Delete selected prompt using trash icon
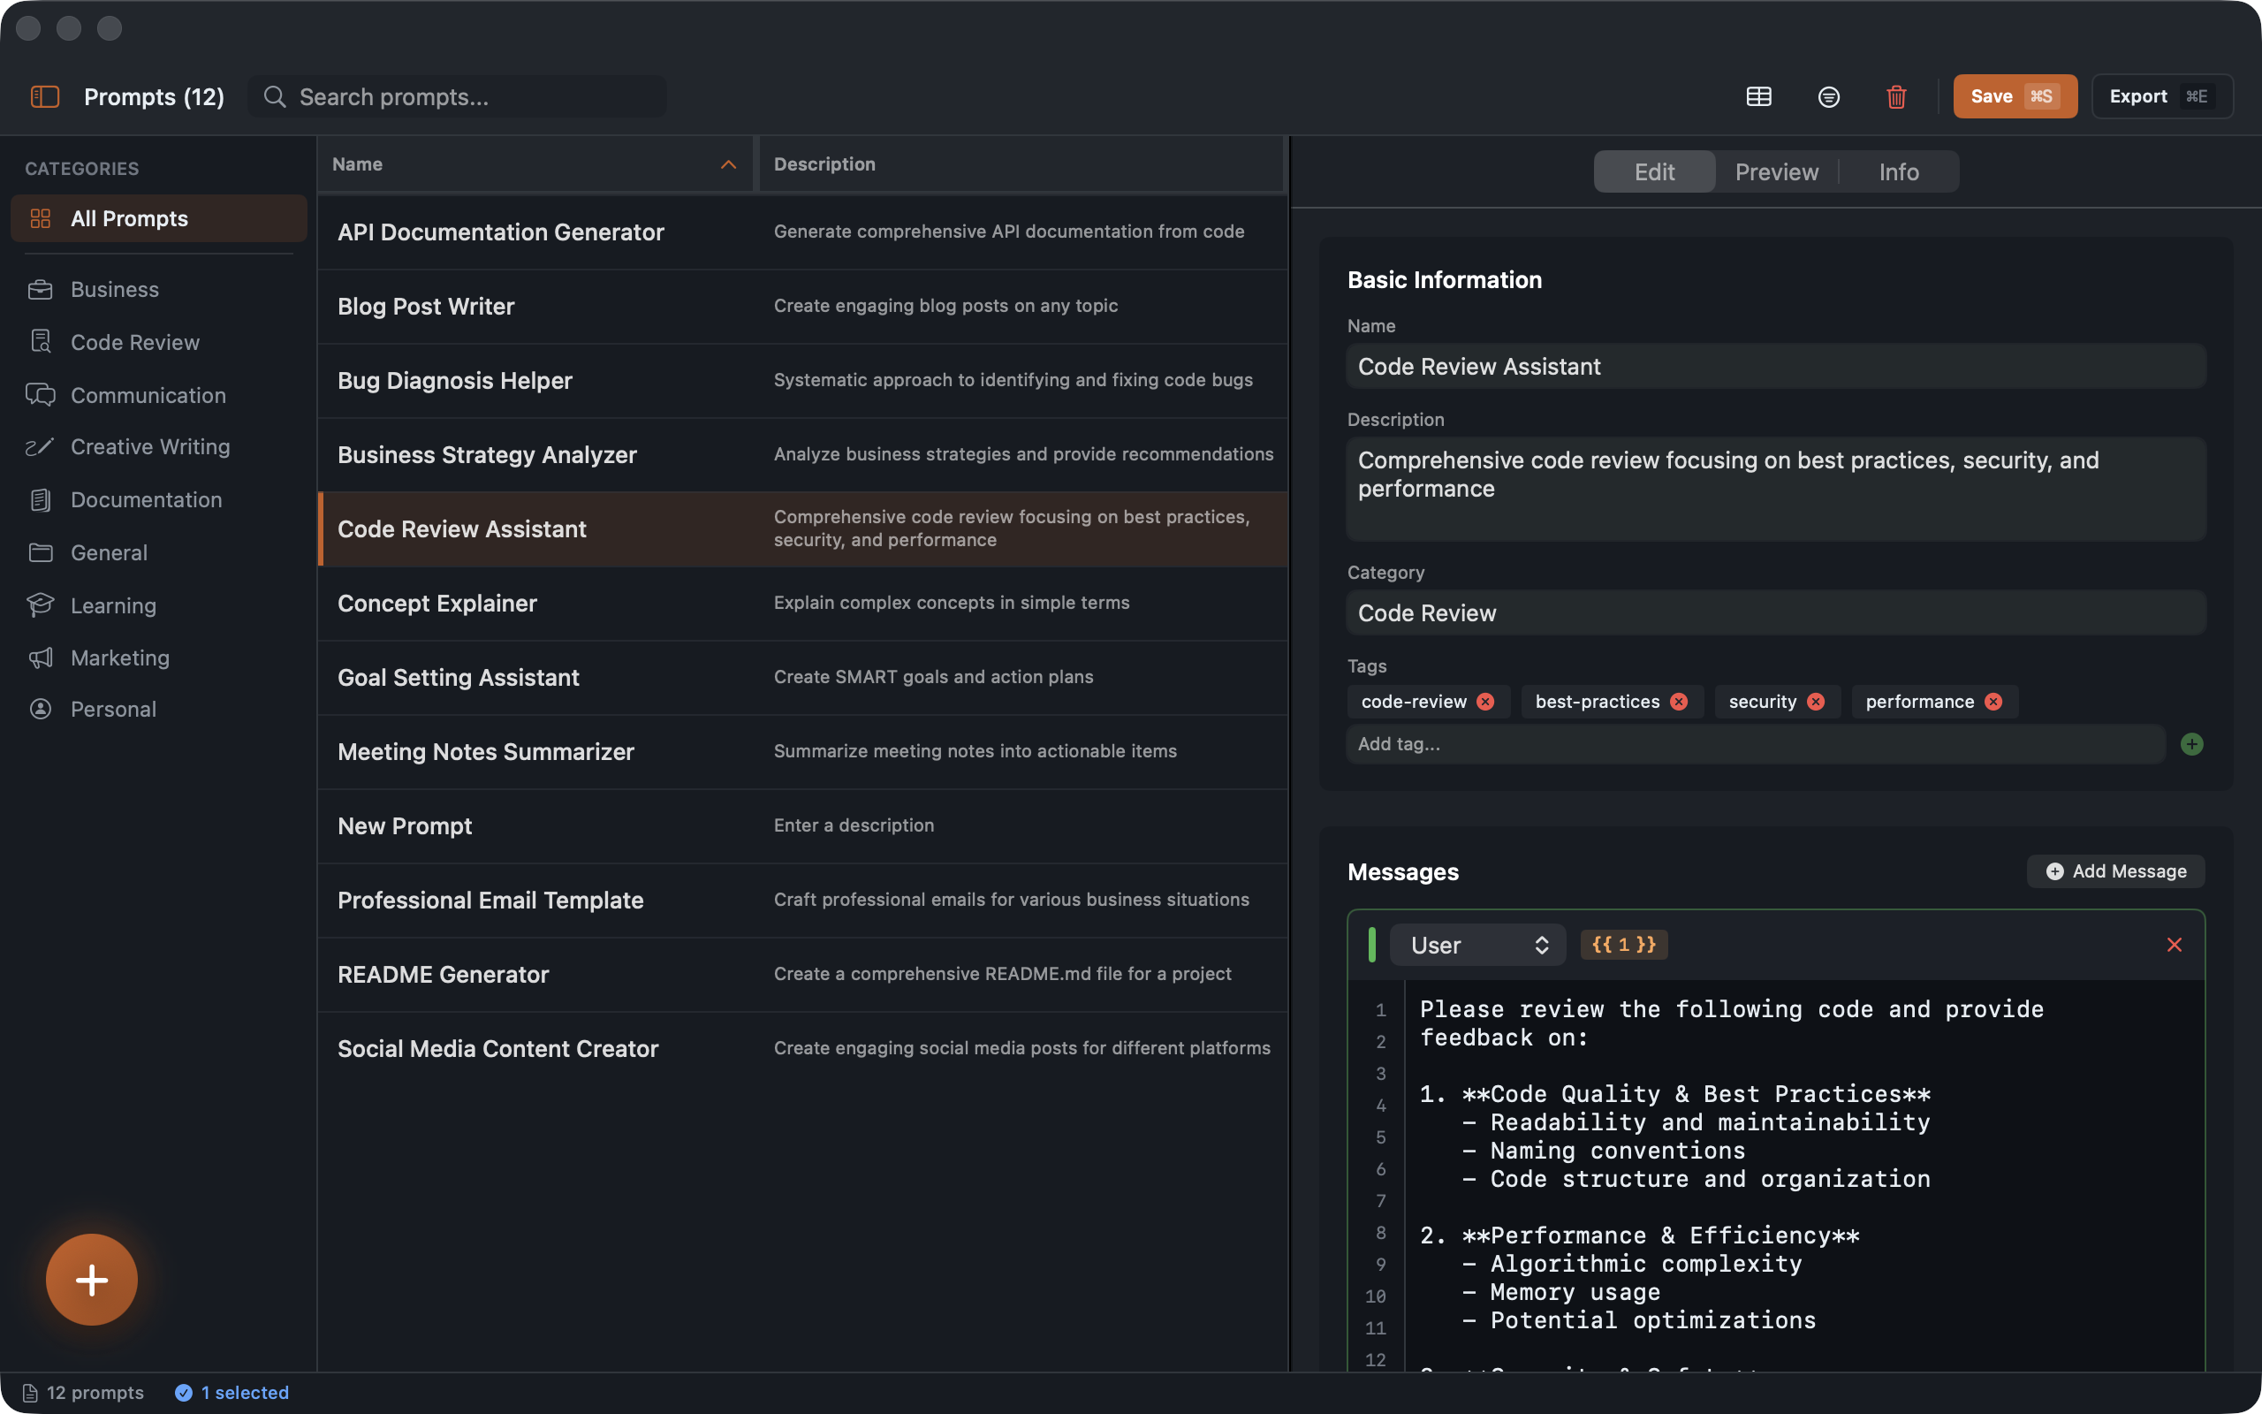Screen dimensions: 2262x1414 coord(1895,96)
